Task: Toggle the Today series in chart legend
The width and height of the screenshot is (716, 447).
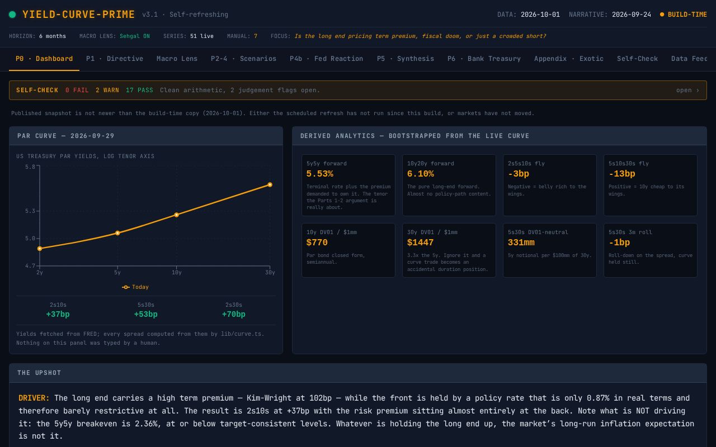Action: click(135, 287)
